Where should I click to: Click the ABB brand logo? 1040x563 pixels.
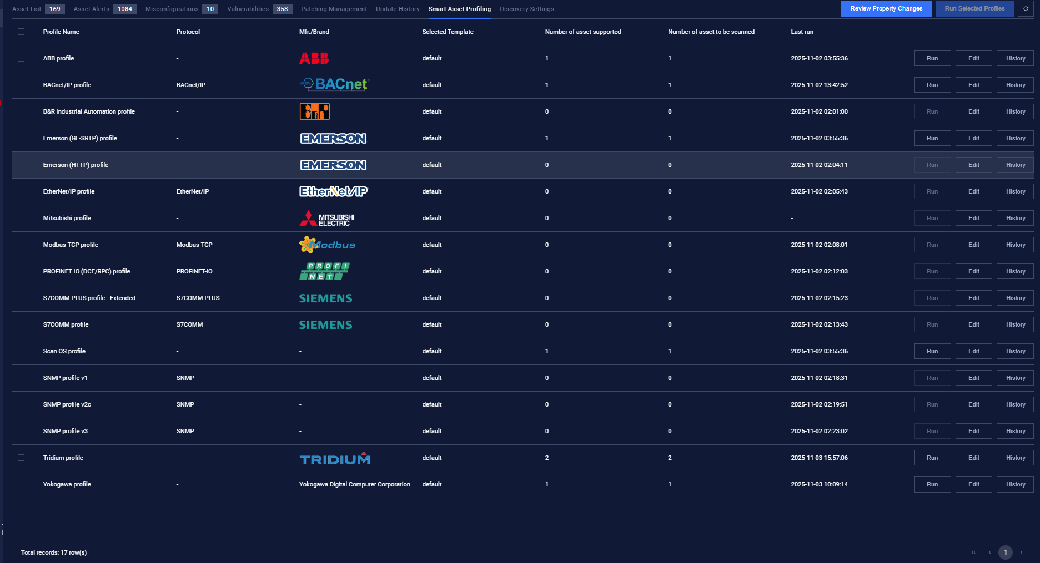(x=314, y=58)
